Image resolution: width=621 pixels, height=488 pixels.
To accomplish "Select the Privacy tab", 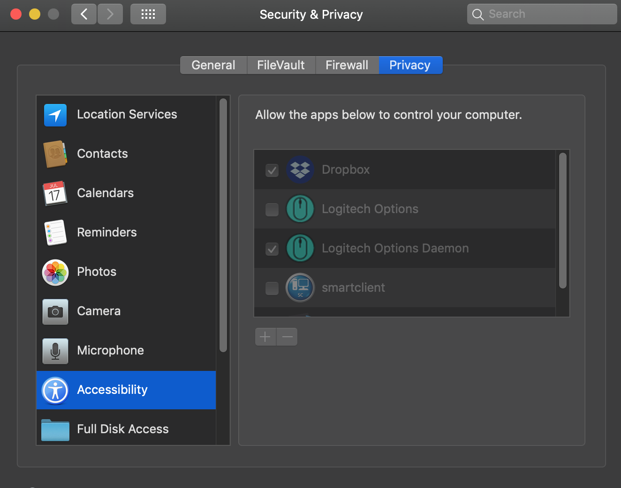I will tap(410, 65).
